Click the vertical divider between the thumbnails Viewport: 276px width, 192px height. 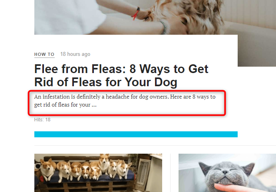(x=171, y=173)
